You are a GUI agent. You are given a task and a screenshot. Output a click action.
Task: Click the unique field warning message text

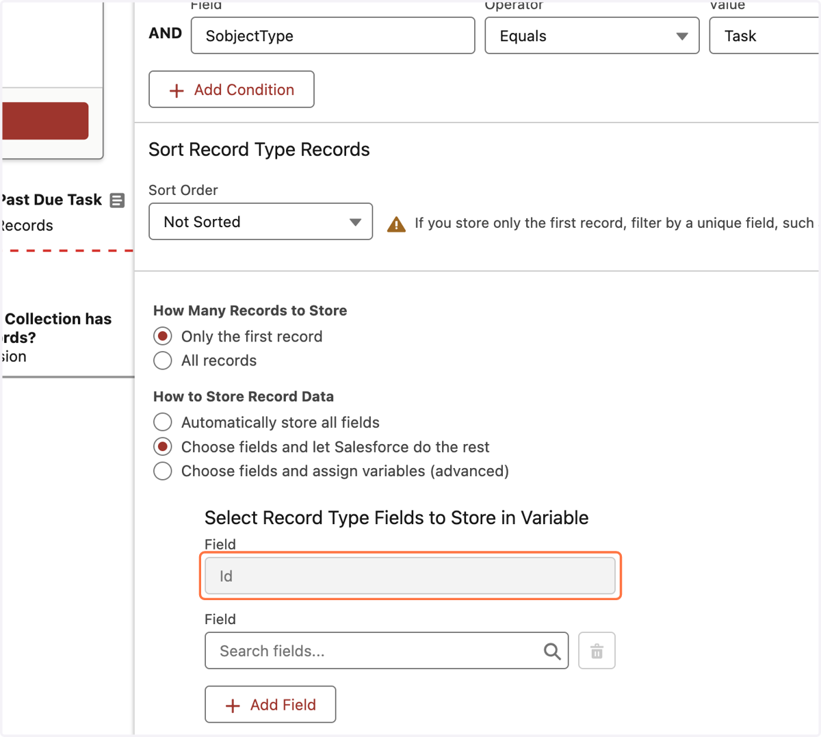point(614,223)
